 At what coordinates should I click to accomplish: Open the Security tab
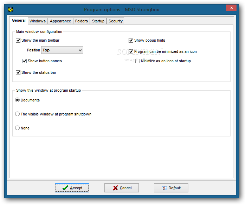point(116,21)
